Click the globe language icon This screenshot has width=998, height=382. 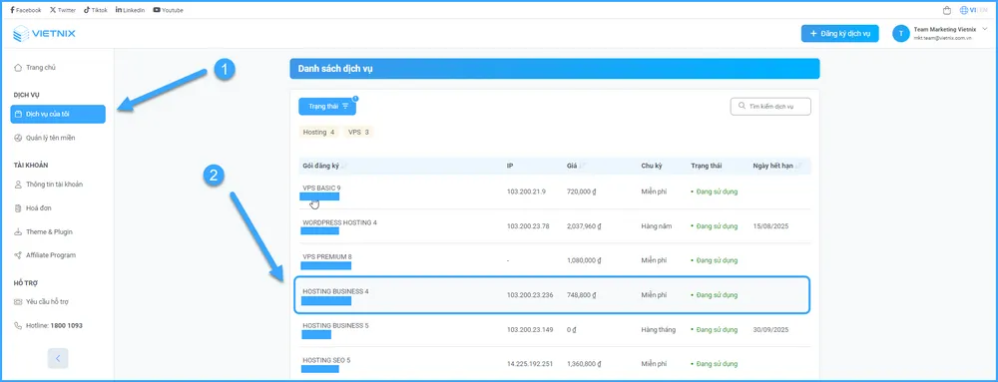pyautogui.click(x=964, y=10)
